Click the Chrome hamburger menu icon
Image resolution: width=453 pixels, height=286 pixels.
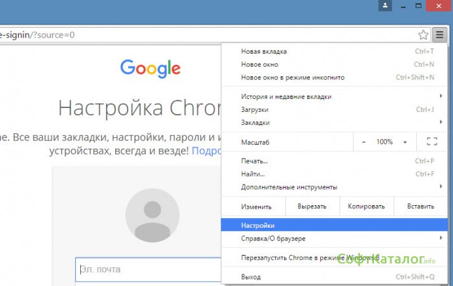point(440,34)
